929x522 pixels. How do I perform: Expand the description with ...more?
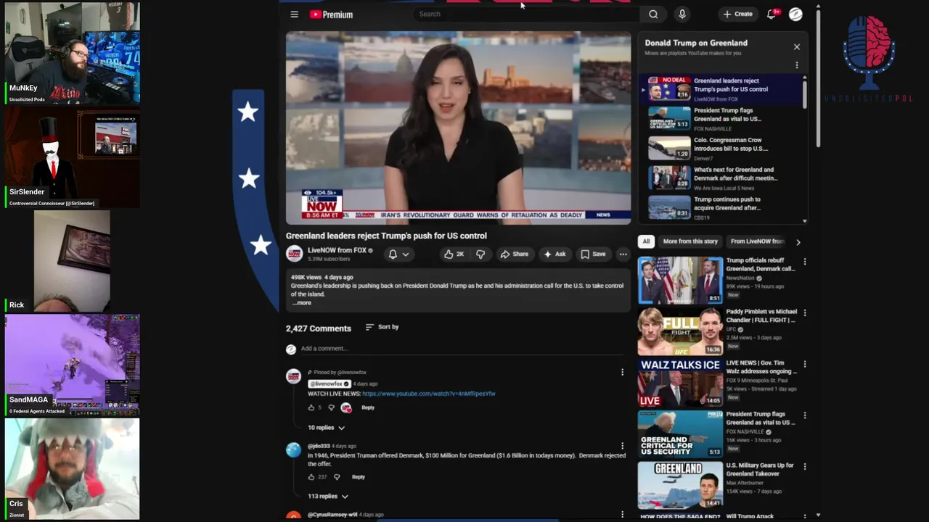click(301, 302)
